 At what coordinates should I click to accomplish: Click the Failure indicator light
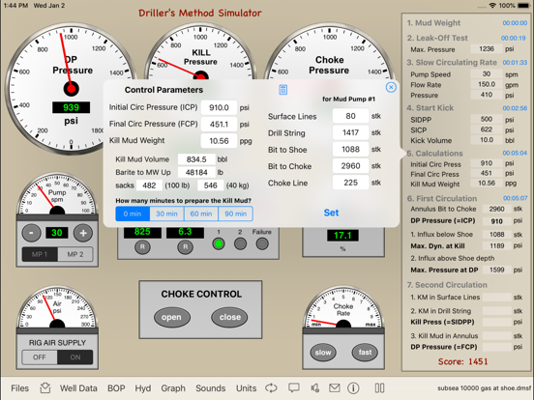tap(262, 243)
